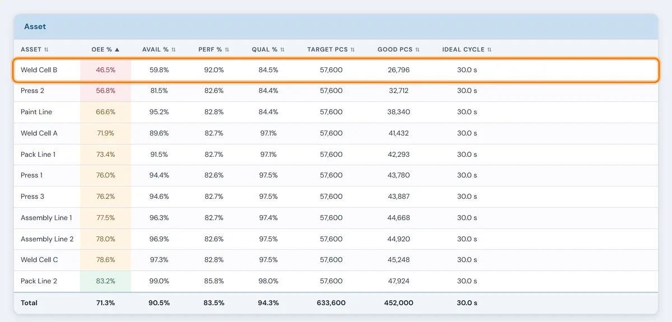
Task: Click the 46.5% OEE cell
Action: [x=106, y=70]
